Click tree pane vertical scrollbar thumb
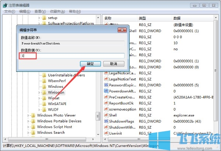 pos(98,116)
